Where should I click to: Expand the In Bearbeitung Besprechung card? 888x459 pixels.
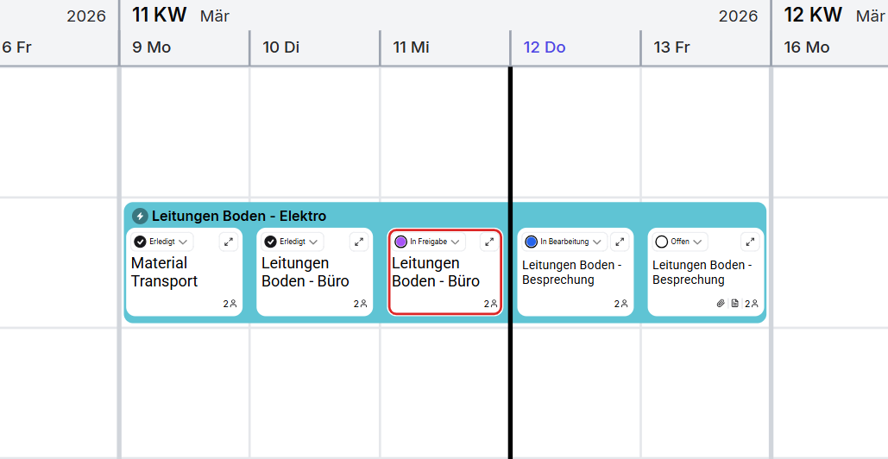[620, 242]
